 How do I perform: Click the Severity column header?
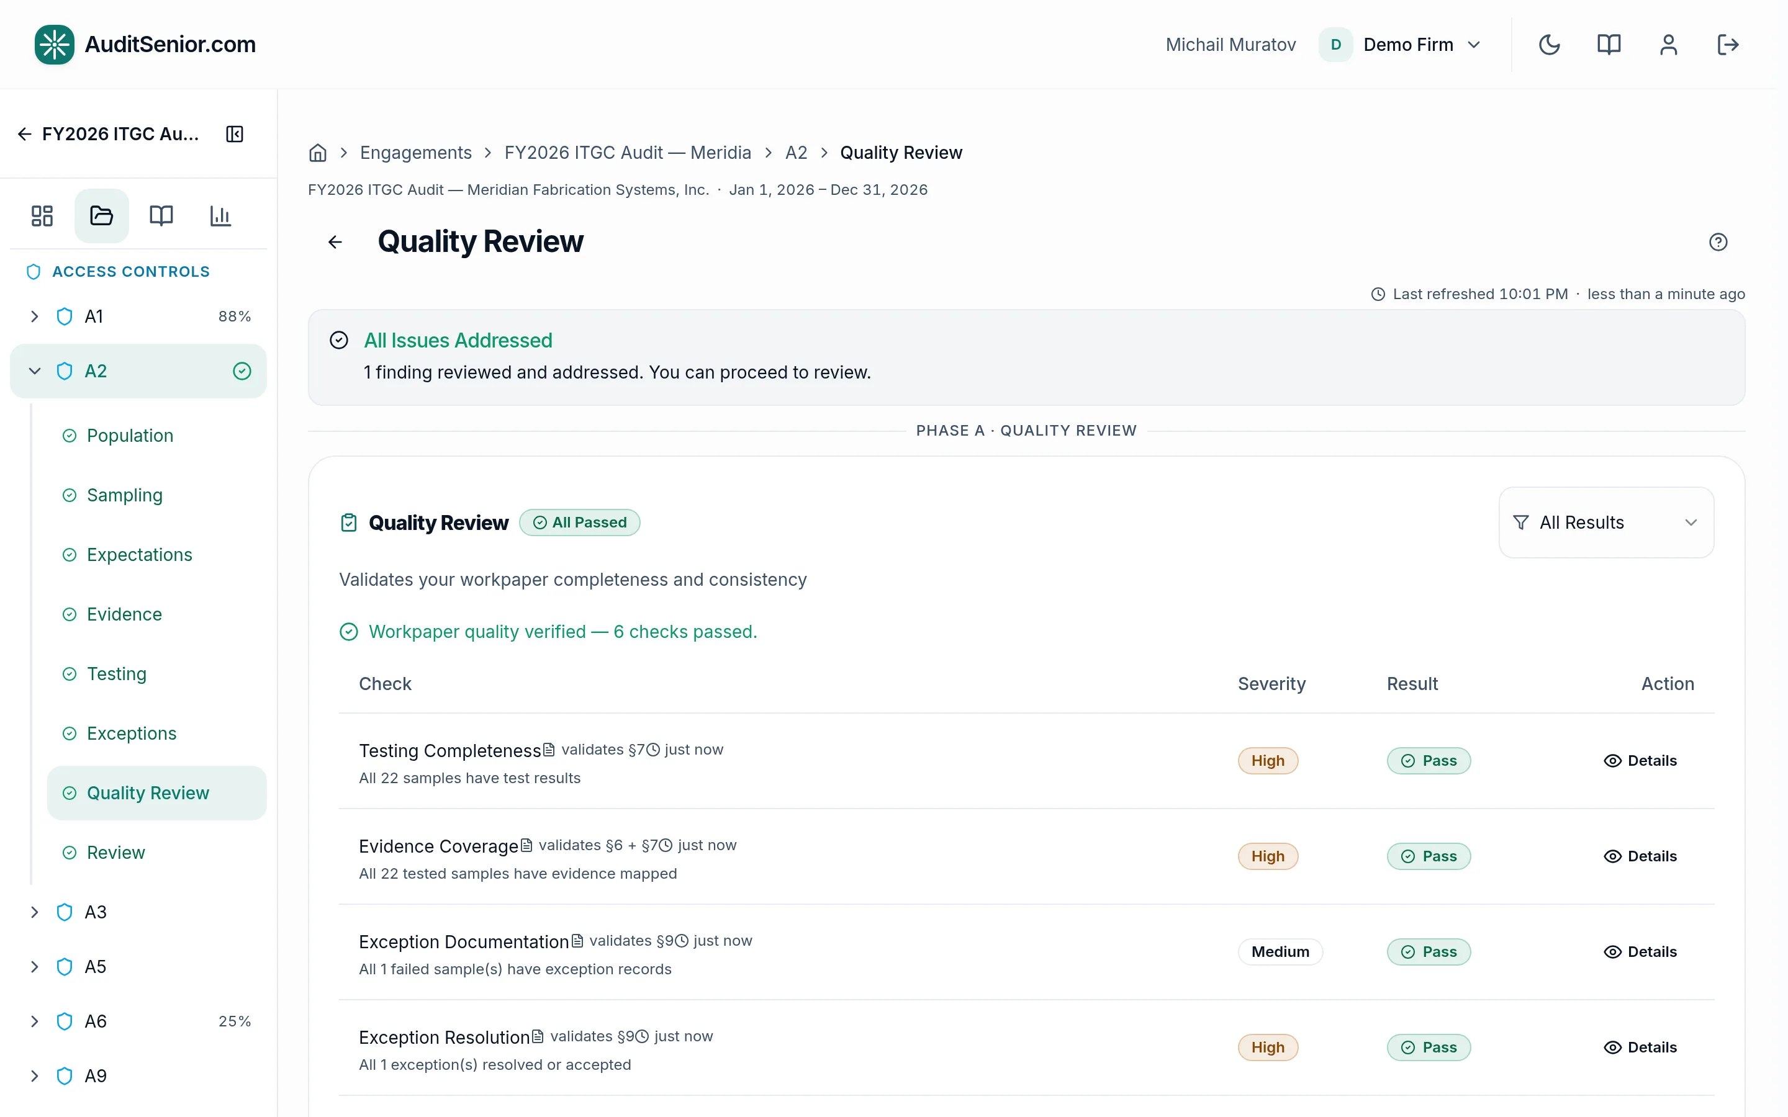[1271, 684]
